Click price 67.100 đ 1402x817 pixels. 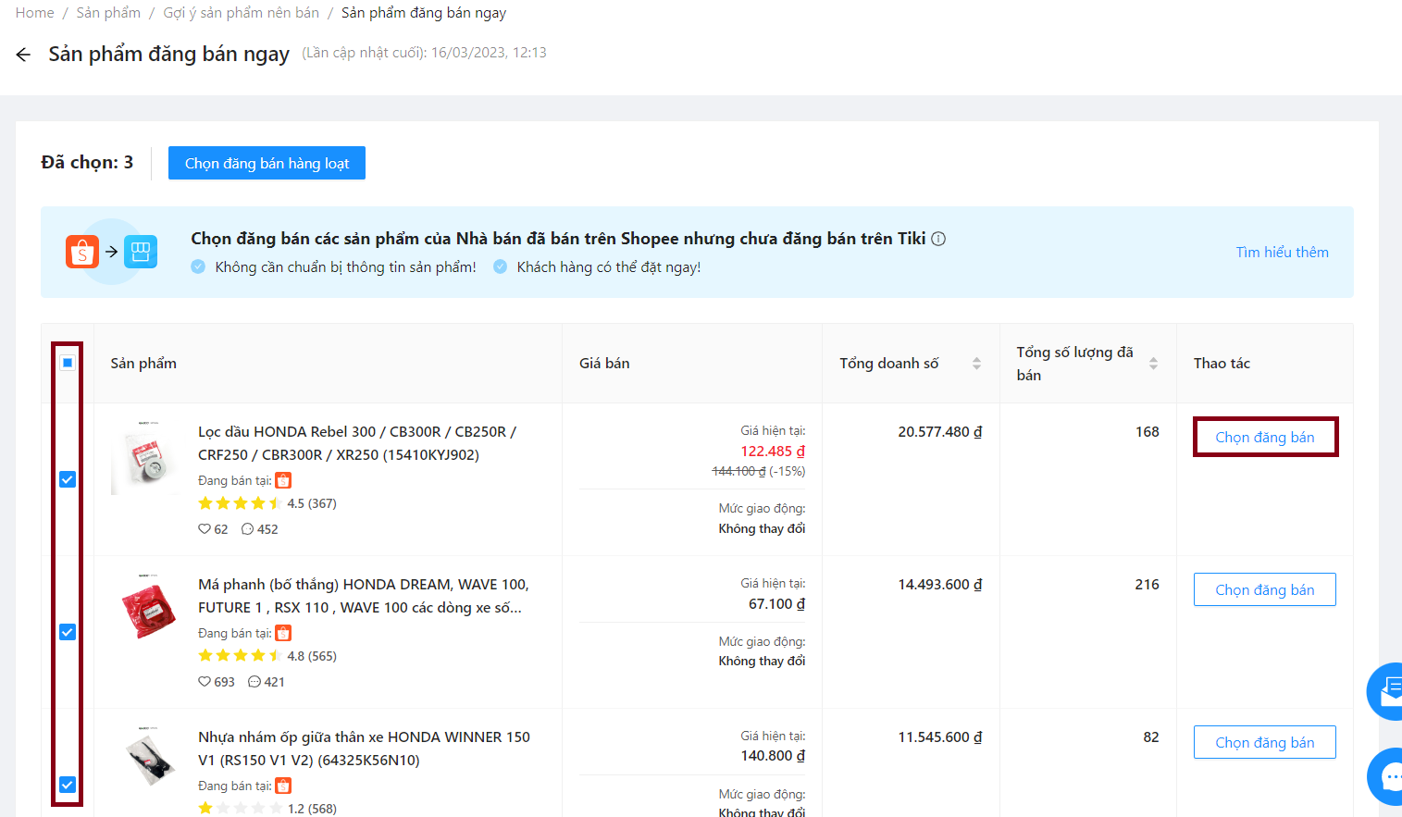[776, 604]
